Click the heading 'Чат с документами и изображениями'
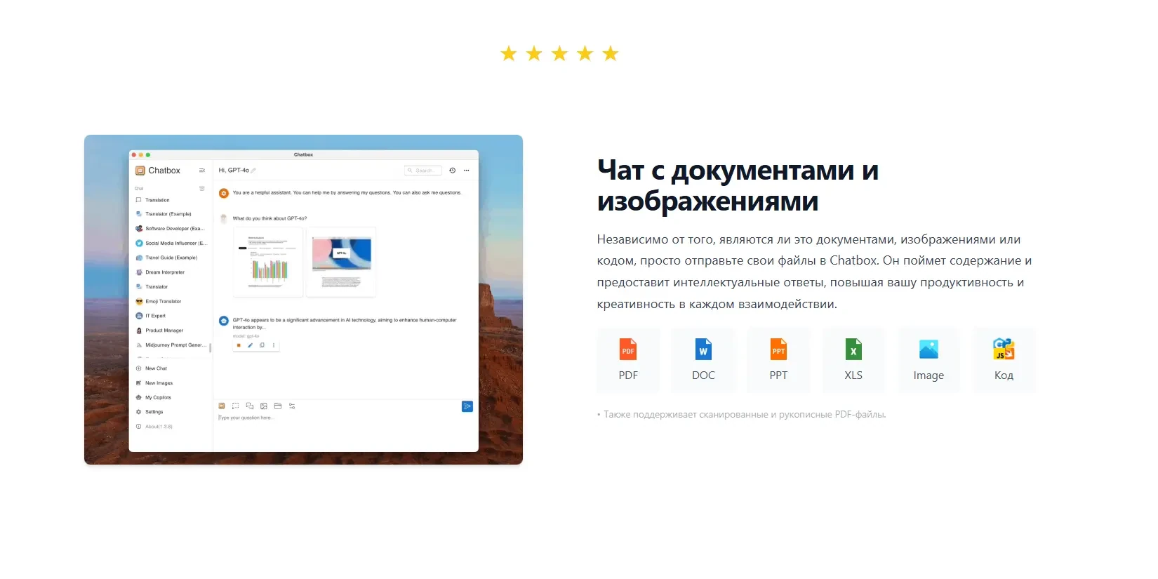The height and width of the screenshot is (579, 1158). pos(738,185)
